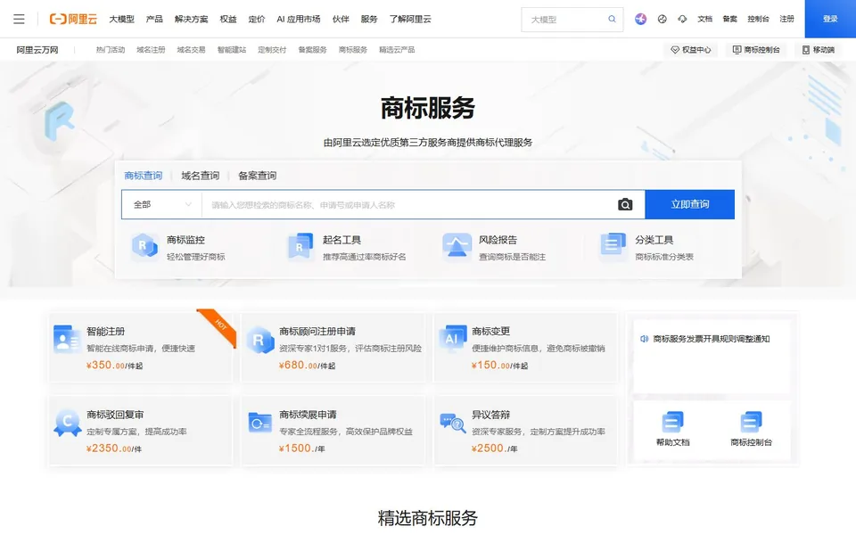856x535 pixels.
Task: Open the hamburger menu icon
Action: (19, 19)
